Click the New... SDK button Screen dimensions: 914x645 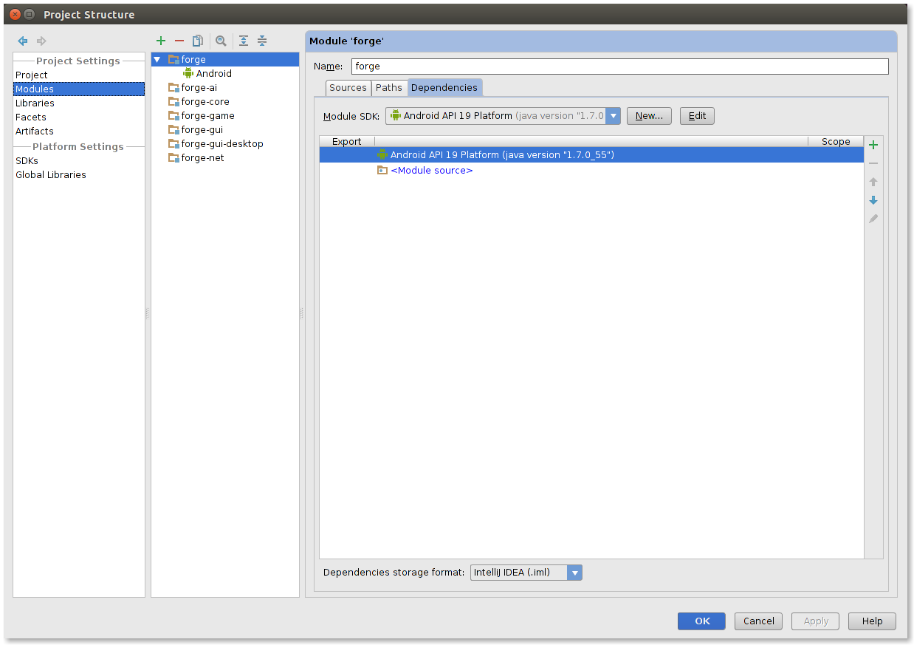click(649, 116)
